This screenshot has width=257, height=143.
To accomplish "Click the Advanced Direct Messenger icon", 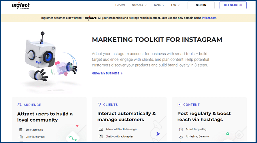I will coord(101,129).
